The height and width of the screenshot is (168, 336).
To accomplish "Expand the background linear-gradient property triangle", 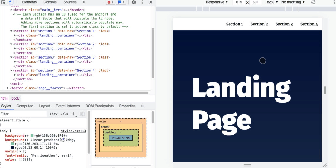I will [x=28, y=140].
